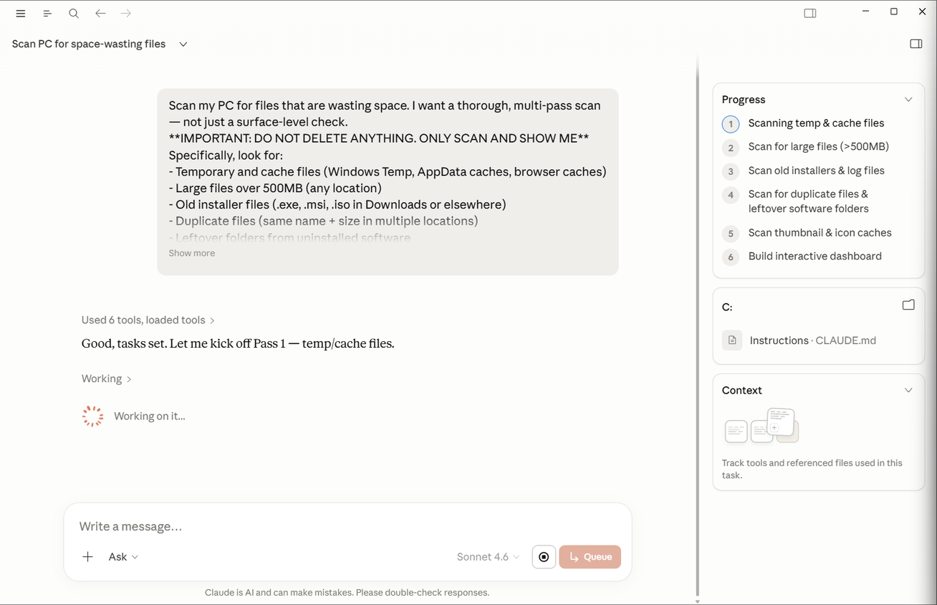
Task: Focus the 'Write a message' input field
Action: tap(347, 526)
